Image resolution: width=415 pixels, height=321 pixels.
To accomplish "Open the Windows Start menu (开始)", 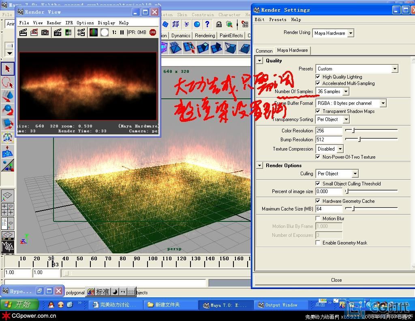I will [19, 305].
